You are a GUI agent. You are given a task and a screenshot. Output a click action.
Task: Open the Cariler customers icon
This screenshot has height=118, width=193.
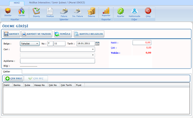pyautogui.click(x=22, y=11)
